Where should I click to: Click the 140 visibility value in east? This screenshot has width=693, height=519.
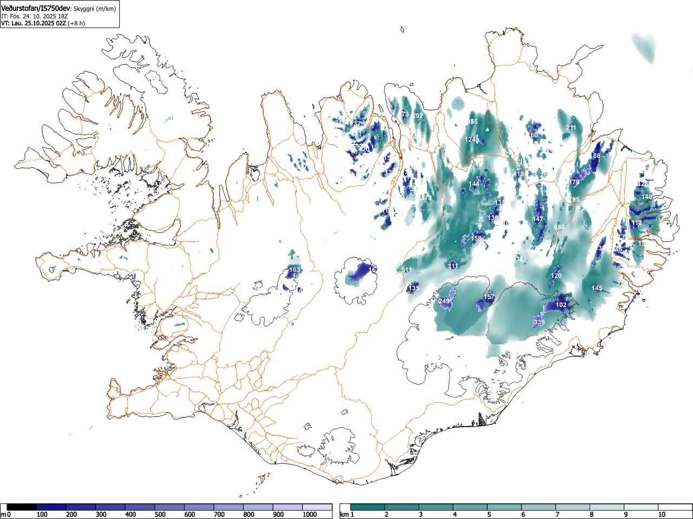(x=647, y=197)
